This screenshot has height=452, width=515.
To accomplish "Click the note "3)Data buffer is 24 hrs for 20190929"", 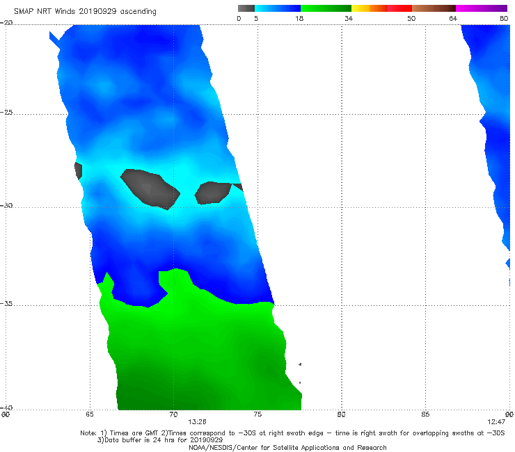I will click(x=160, y=440).
